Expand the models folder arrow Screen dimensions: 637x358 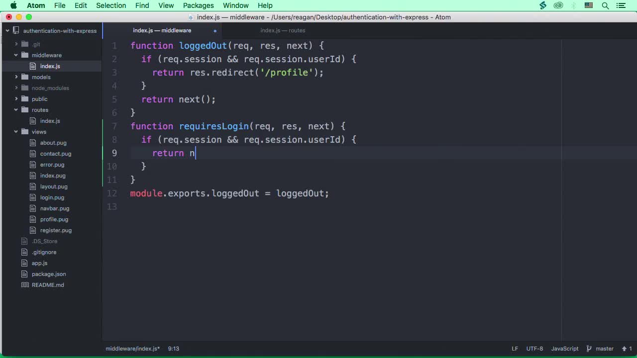point(16,77)
